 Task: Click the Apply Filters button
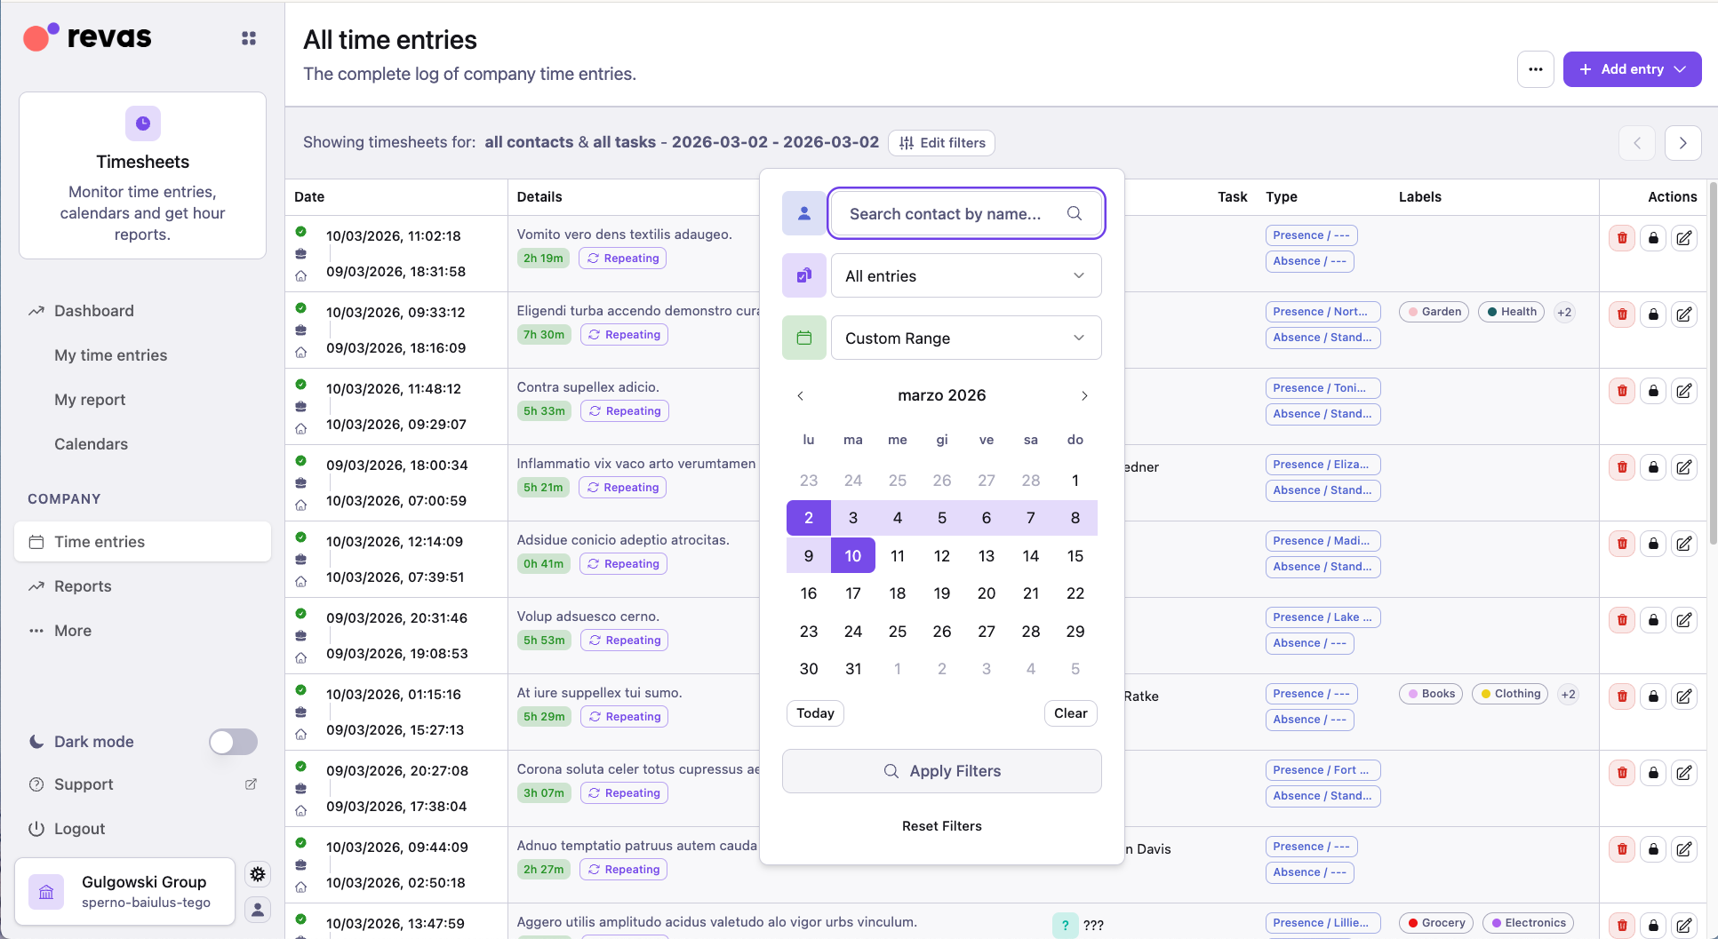tap(941, 771)
